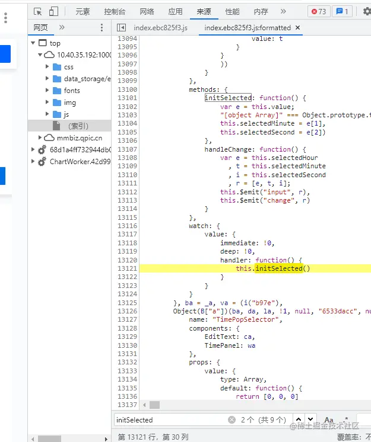
Task: Click the data_storage folder icon
Action: 57,79
